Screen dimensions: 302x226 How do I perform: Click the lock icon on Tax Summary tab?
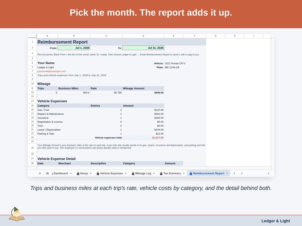pos(161,173)
